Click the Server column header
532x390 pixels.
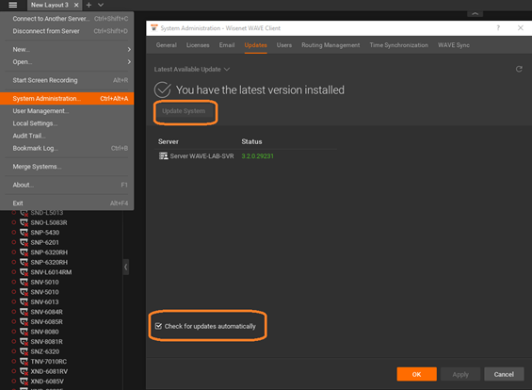click(x=169, y=141)
